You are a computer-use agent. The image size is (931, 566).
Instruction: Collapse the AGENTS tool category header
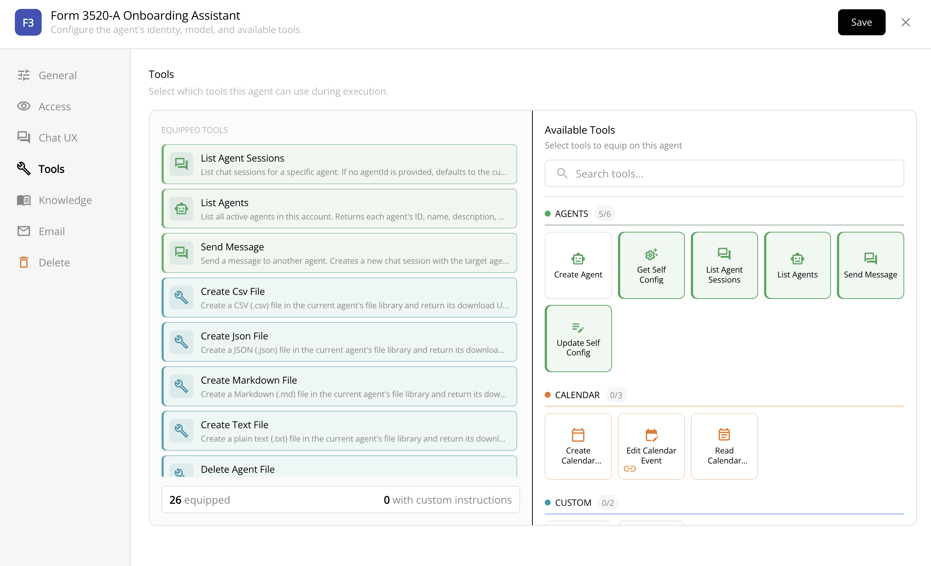[571, 214]
